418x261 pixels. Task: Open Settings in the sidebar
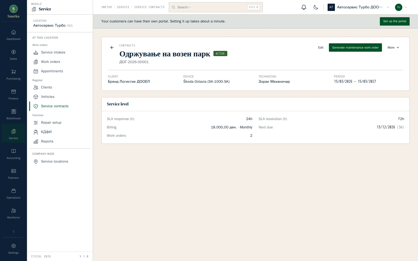[x=13, y=249]
